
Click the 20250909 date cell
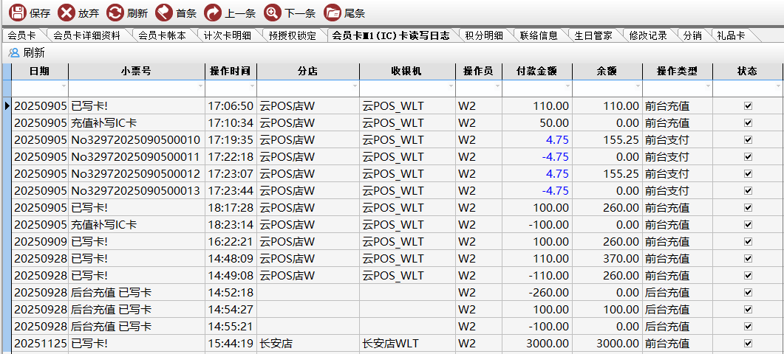point(39,242)
